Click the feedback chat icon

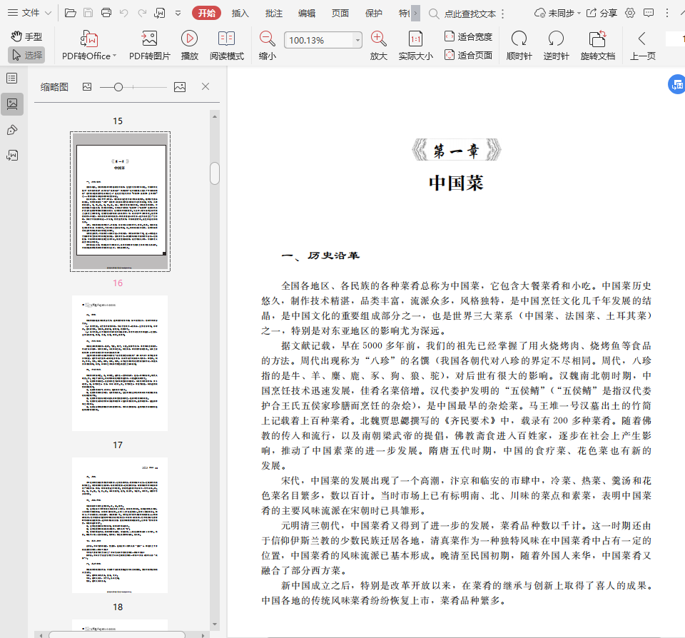pos(649,13)
